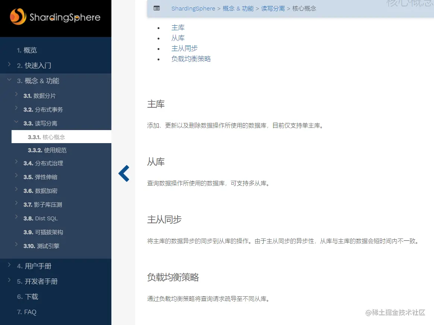The height and width of the screenshot is (325, 434).
Task: Open 2. 快速入门 in sidebar
Action: tap(34, 66)
